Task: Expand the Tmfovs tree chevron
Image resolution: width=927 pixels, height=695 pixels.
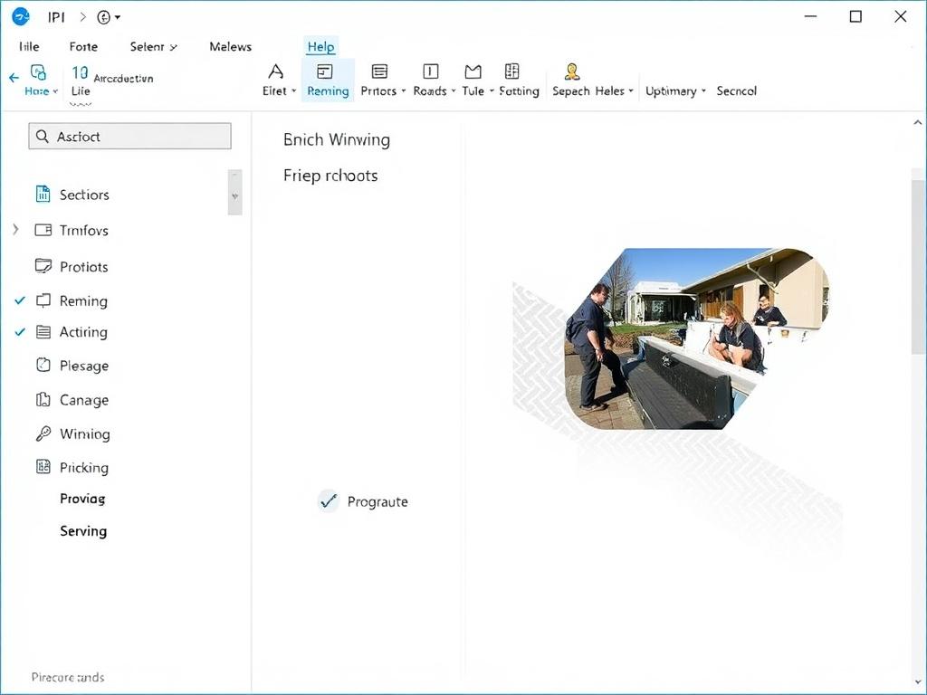Action: click(x=16, y=229)
